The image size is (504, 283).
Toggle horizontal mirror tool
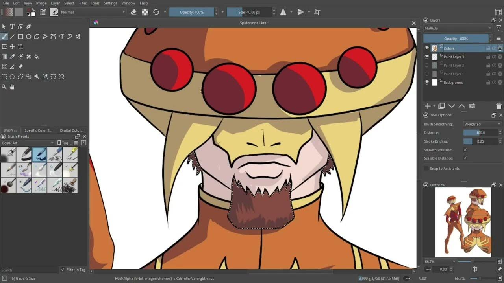283,12
